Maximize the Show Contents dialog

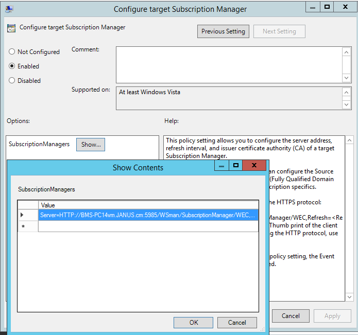coord(235,166)
